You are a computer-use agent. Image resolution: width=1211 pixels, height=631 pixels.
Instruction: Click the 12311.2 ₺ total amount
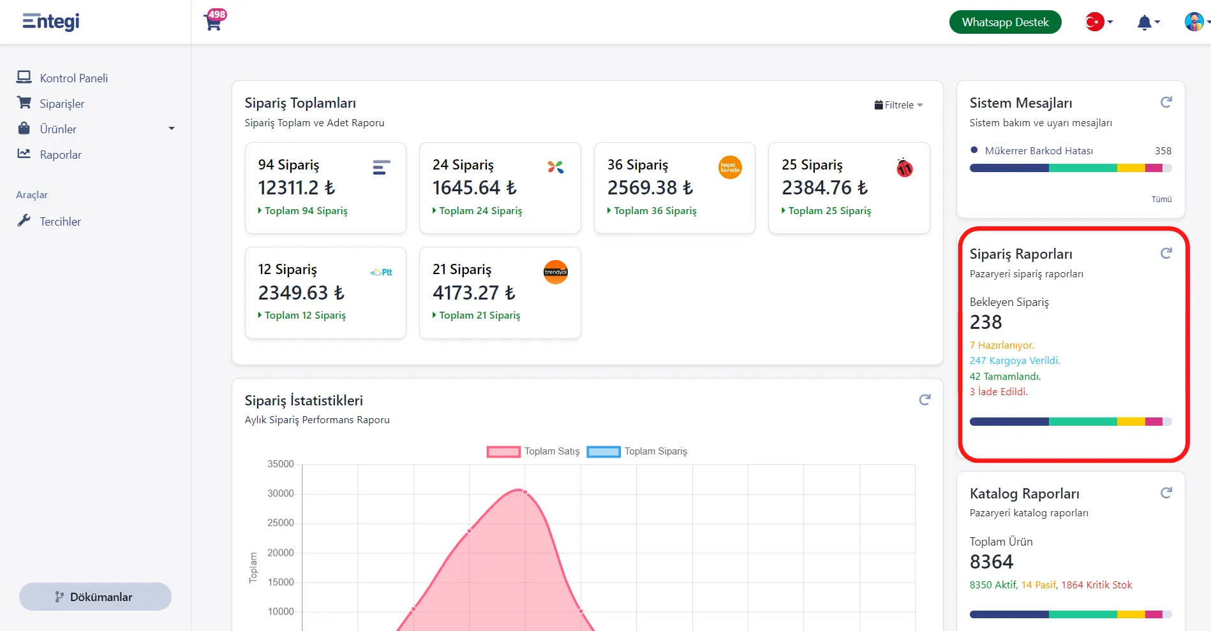tap(296, 187)
